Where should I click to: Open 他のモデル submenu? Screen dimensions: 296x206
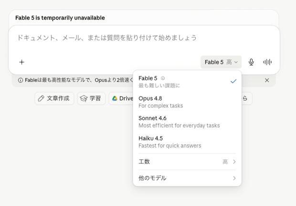click(187, 178)
